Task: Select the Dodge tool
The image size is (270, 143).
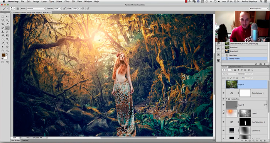Action: pos(7,39)
